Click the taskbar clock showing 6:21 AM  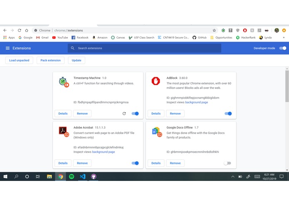(269, 176)
